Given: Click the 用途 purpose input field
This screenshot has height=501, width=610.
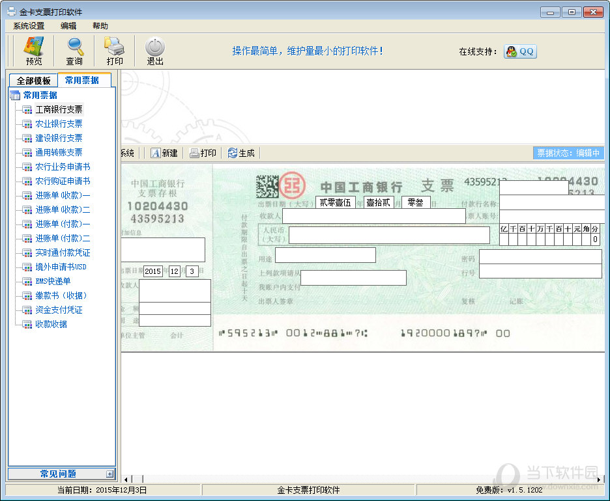Looking at the screenshot, I should (325, 255).
